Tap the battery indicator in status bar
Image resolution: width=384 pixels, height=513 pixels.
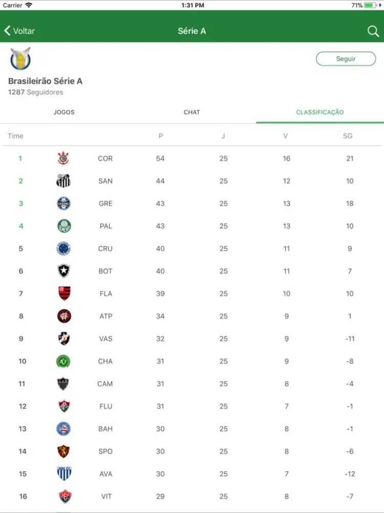[x=371, y=5]
